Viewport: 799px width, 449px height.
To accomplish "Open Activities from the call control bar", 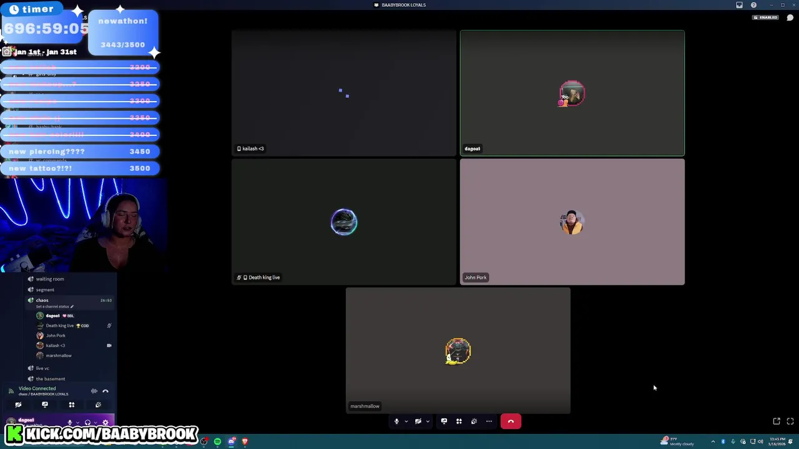I will 459,422.
